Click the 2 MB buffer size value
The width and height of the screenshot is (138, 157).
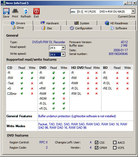(124, 45)
